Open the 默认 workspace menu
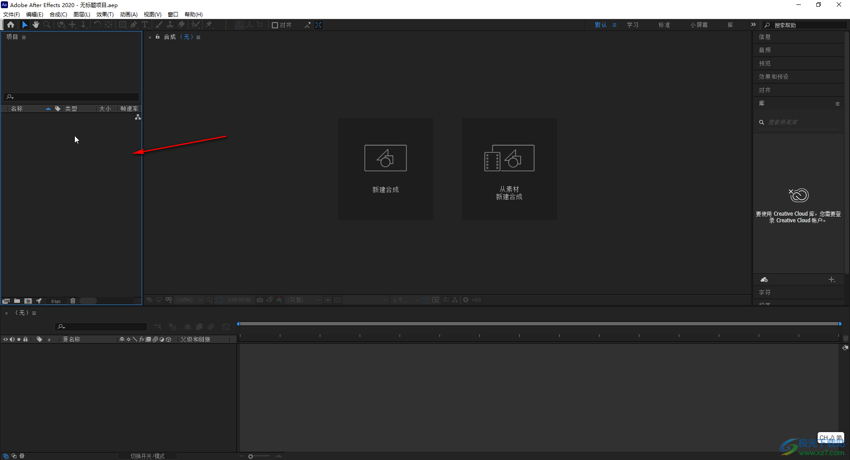The height and width of the screenshot is (460, 850). pyautogui.click(x=614, y=25)
